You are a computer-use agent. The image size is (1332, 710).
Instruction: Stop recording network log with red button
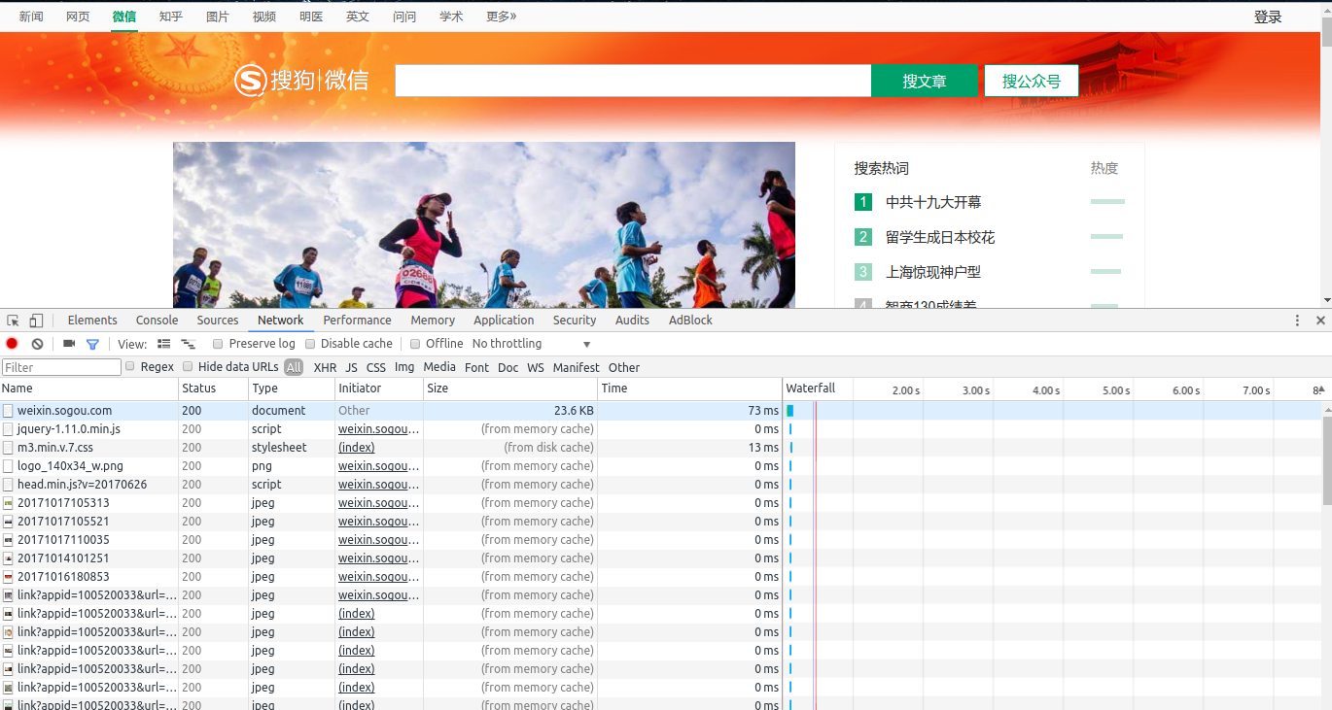12,344
